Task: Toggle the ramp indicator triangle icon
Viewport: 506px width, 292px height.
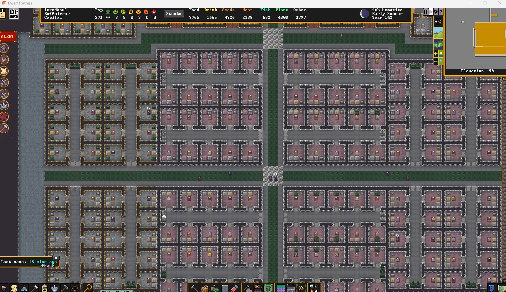Action: point(441,61)
